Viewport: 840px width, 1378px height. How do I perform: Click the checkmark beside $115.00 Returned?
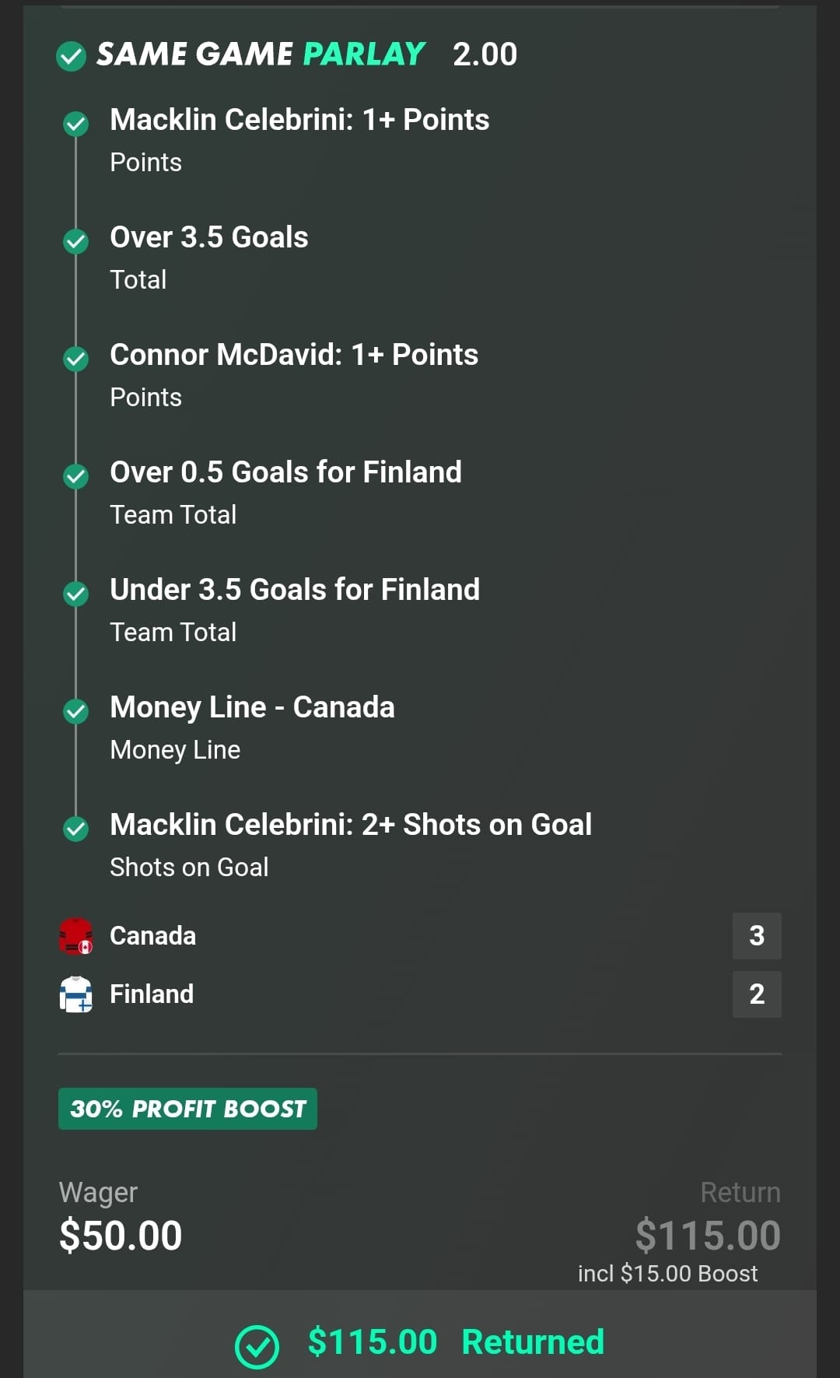click(257, 1346)
